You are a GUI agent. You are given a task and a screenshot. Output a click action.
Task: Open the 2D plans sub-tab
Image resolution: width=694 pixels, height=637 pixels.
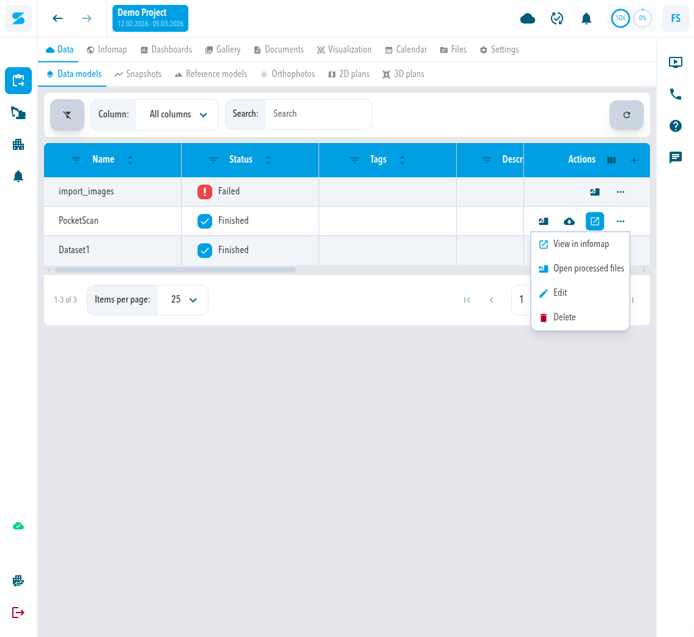349,74
